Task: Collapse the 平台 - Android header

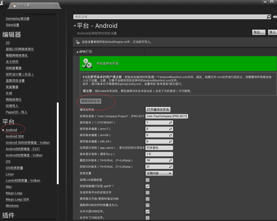Action: point(74,25)
